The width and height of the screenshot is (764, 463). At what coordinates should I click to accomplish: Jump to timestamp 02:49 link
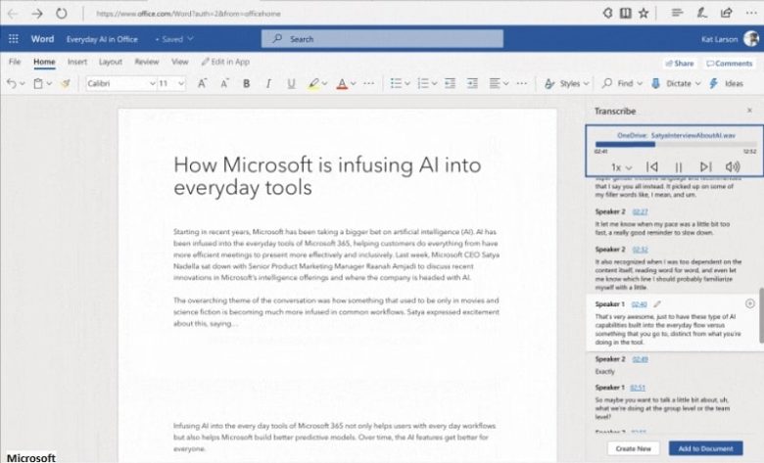[640, 359]
